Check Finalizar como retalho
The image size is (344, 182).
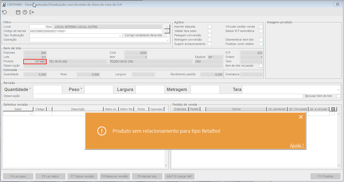[261, 44]
